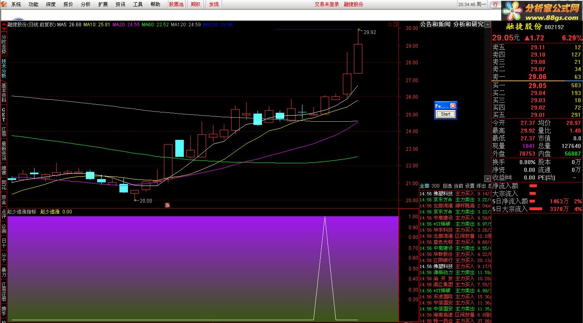Select the 当前 filter tab
Viewport: 583px width, 323px height.
[x=458, y=186]
